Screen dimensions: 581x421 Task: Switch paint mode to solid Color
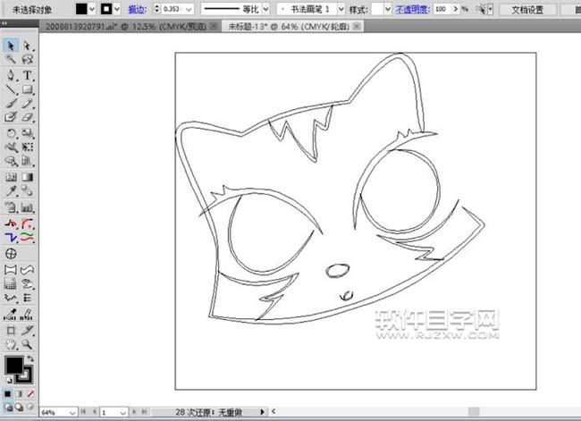click(8, 392)
